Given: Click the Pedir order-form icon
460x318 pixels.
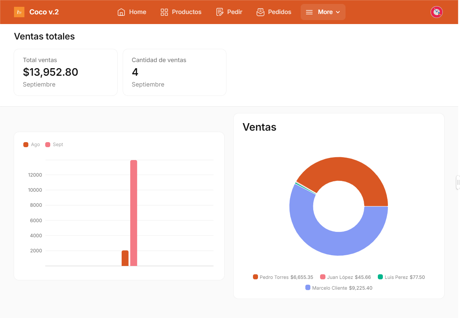Looking at the screenshot, I should point(219,12).
